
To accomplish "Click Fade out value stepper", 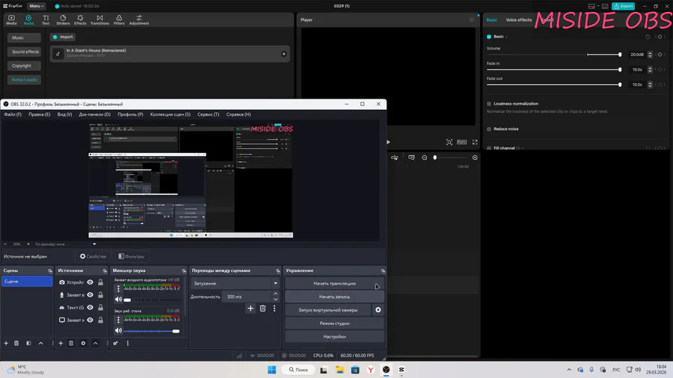I will point(651,85).
